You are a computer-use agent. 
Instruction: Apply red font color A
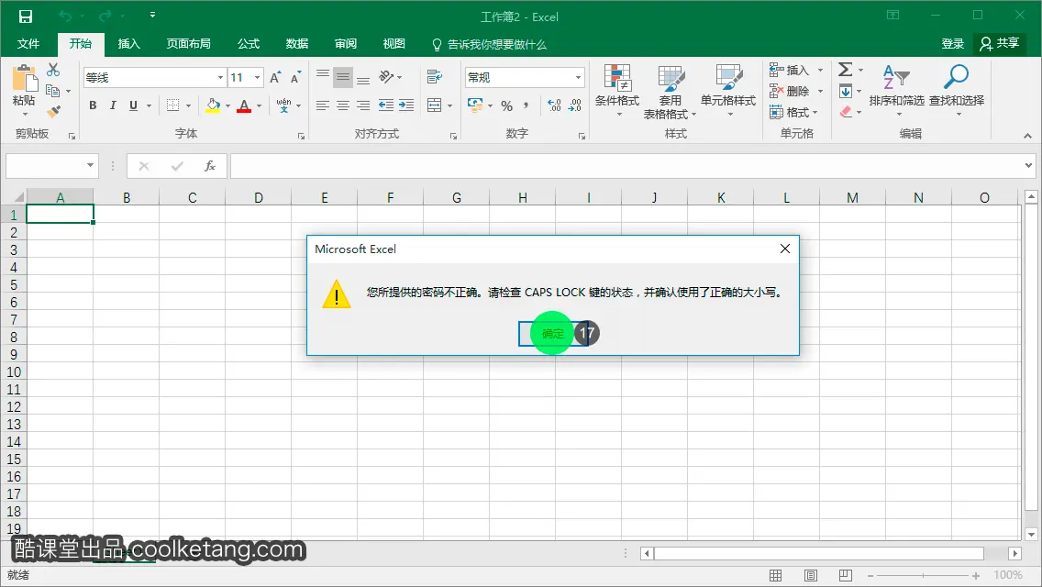pyautogui.click(x=244, y=105)
